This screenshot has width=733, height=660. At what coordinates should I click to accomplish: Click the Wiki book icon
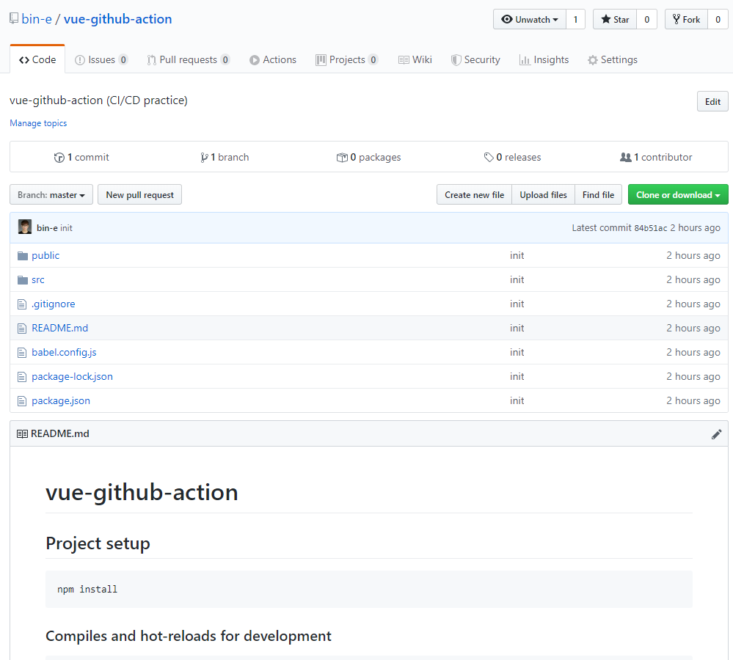tap(404, 60)
